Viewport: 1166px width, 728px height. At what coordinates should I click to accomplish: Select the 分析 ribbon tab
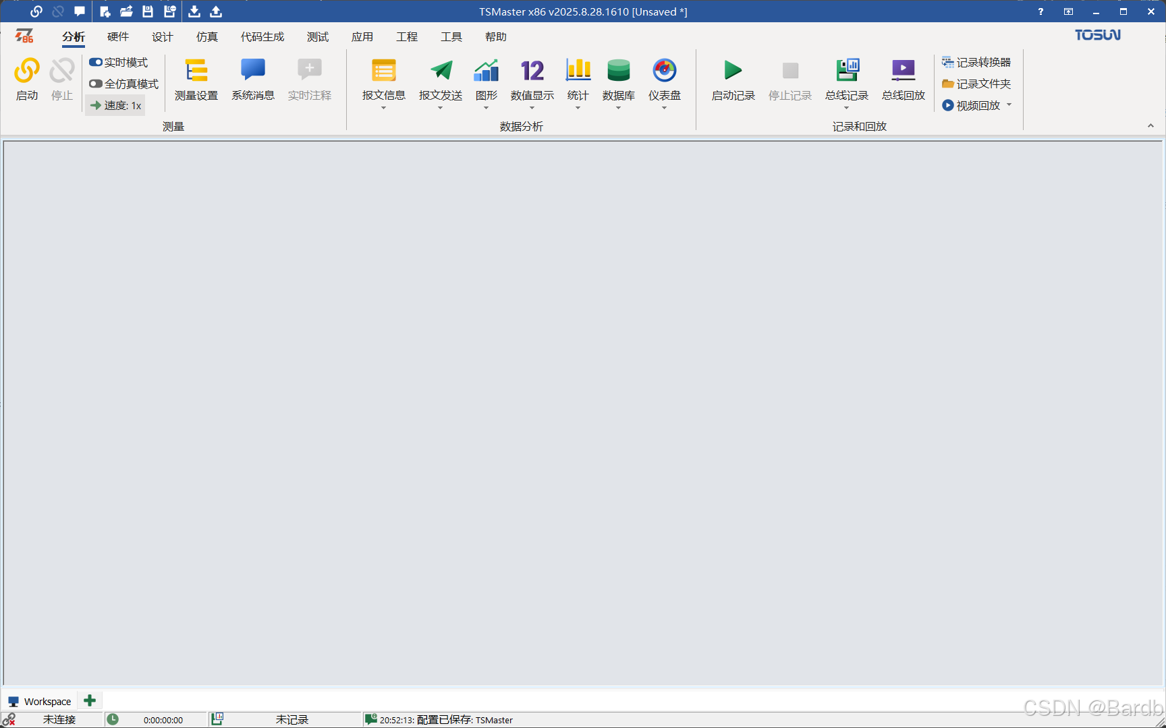(74, 36)
